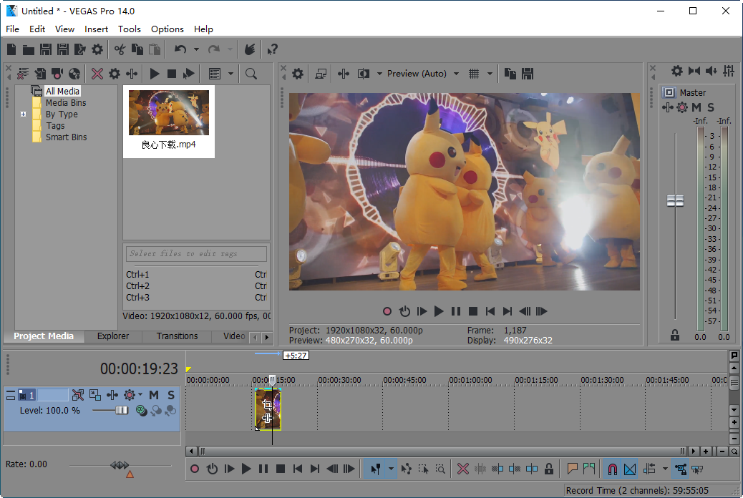Open a project using folder icon
Screen dimensions: 743x498
[x=29, y=49]
